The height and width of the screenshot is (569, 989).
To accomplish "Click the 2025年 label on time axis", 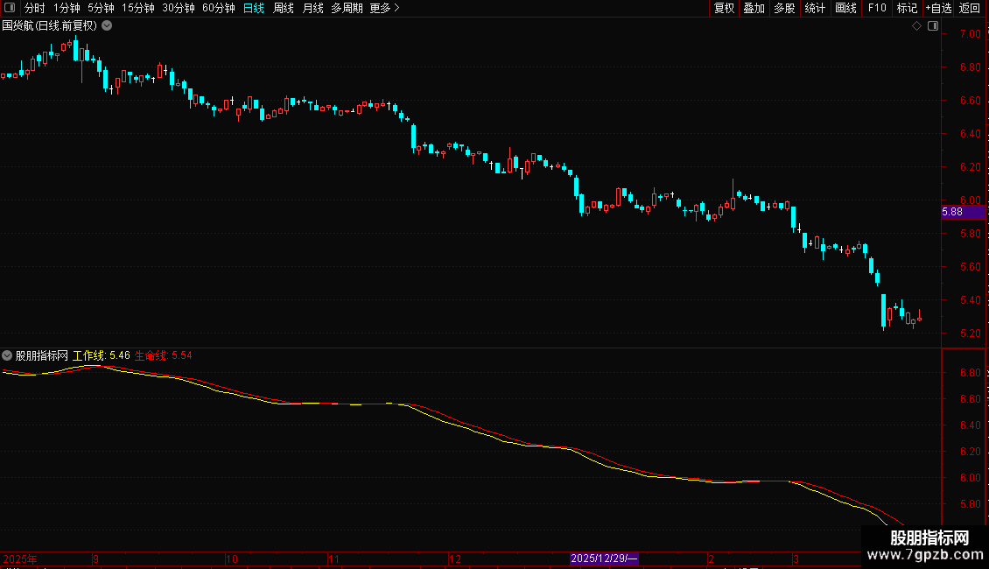I will coord(20,558).
